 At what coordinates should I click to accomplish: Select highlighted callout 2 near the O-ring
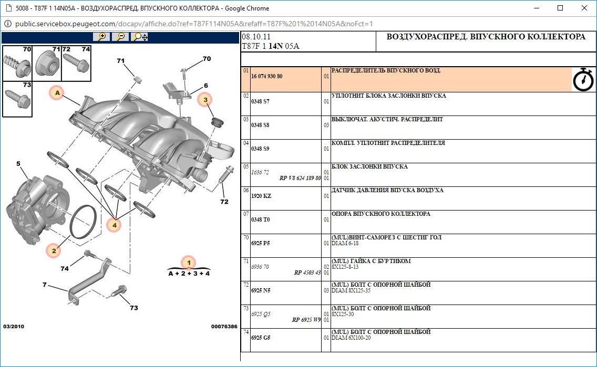coord(53,250)
